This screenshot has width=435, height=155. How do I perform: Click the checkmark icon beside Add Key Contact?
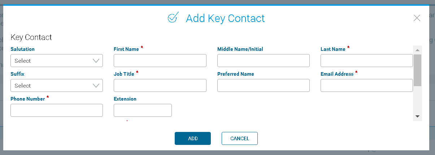pos(173,17)
